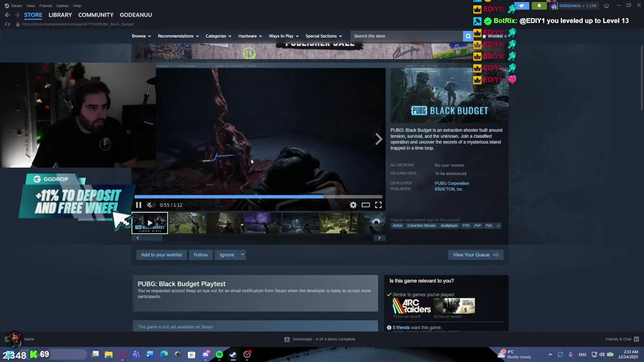The height and width of the screenshot is (362, 644).
Task: Open the Ignore options dropdown arrow
Action: pos(242,254)
